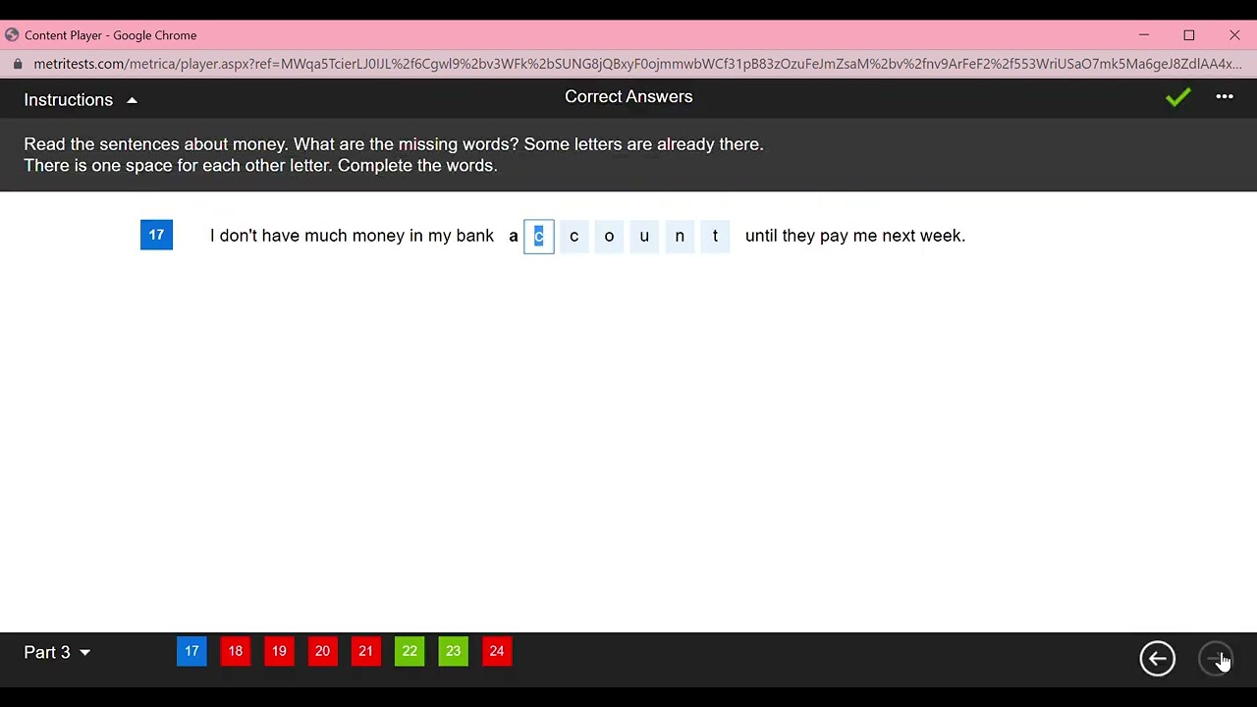Collapse the Instructions panel

[x=81, y=100]
